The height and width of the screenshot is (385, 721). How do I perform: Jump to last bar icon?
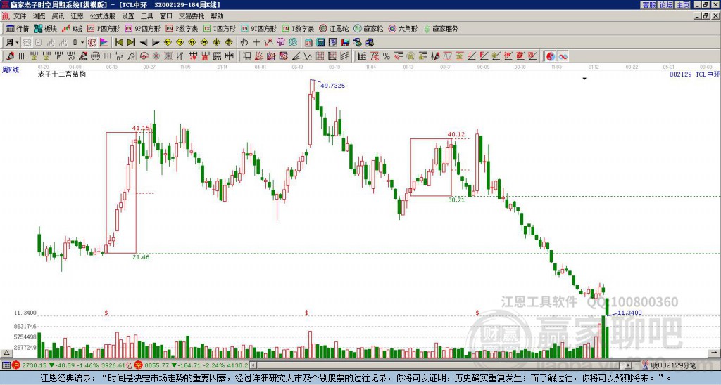(x=131, y=43)
